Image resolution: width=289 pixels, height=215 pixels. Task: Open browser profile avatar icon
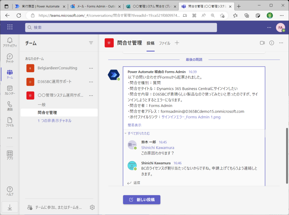[x=270, y=16]
